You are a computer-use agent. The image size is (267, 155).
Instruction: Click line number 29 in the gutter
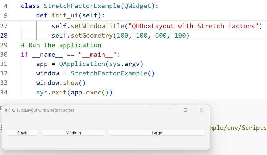(x=4, y=45)
